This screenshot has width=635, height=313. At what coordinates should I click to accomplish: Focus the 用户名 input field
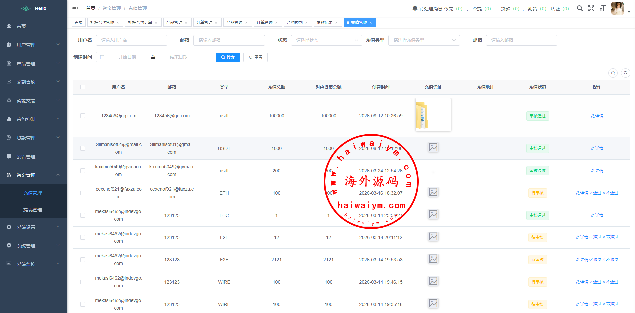pyautogui.click(x=131, y=40)
